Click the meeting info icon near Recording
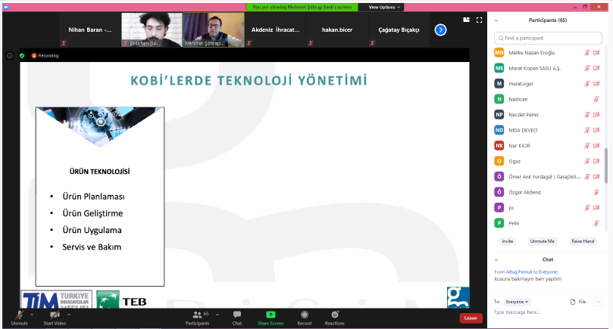Screen dimensions: 613x329 10,55
